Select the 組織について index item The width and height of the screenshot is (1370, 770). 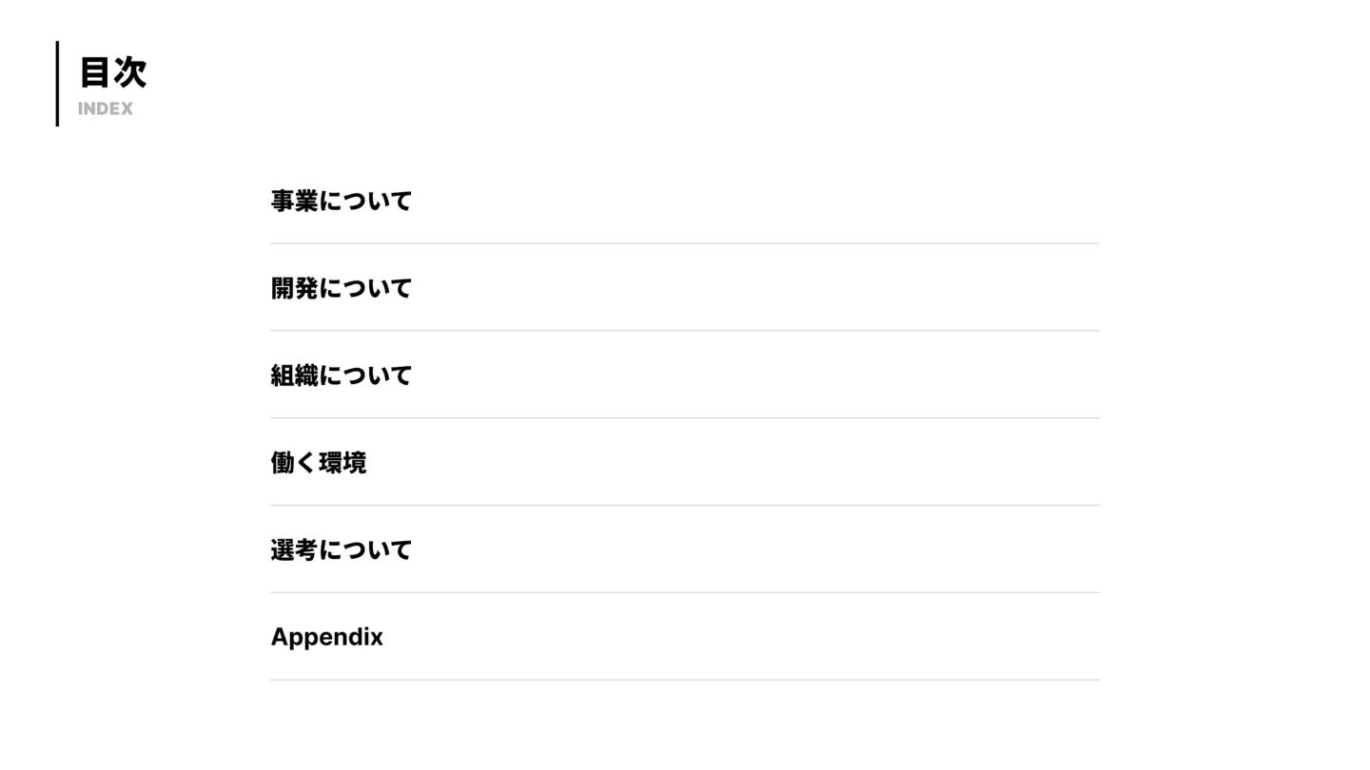(341, 376)
